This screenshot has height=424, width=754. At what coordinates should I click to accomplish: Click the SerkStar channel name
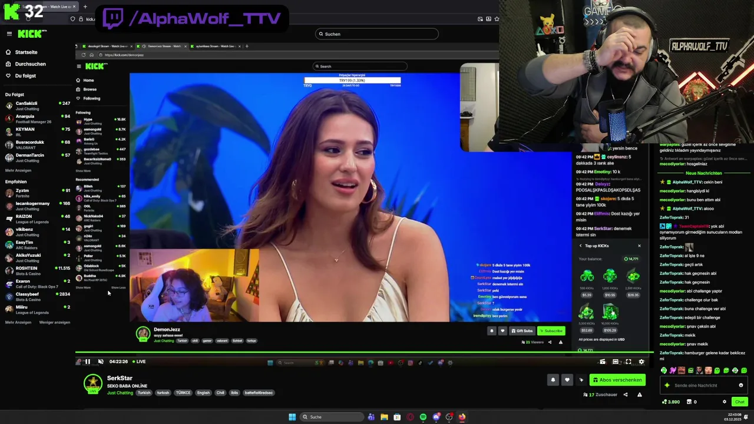(120, 378)
